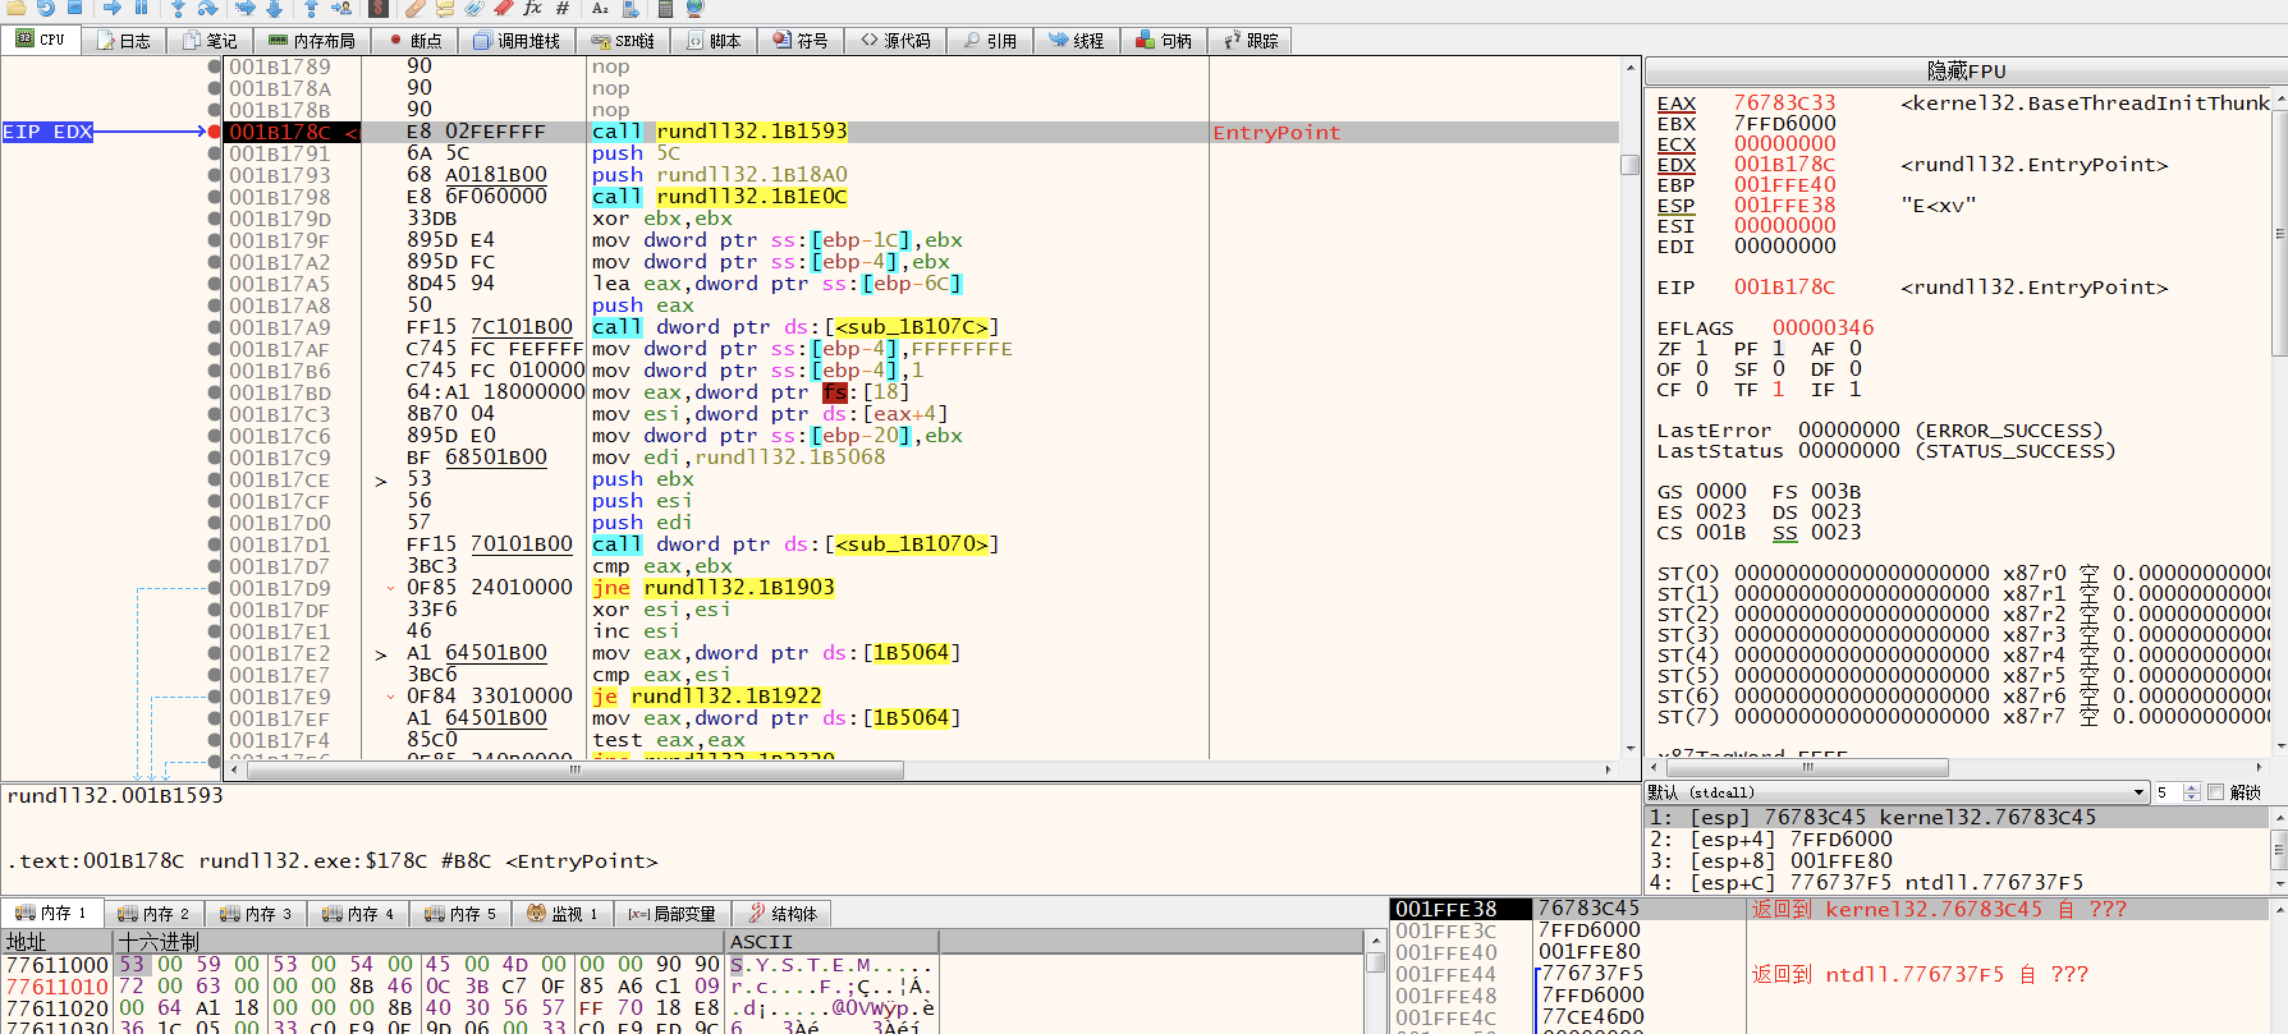Open the 断点 breakpoints tab
Viewport: 2288px width, 1034px height.
[x=415, y=41]
